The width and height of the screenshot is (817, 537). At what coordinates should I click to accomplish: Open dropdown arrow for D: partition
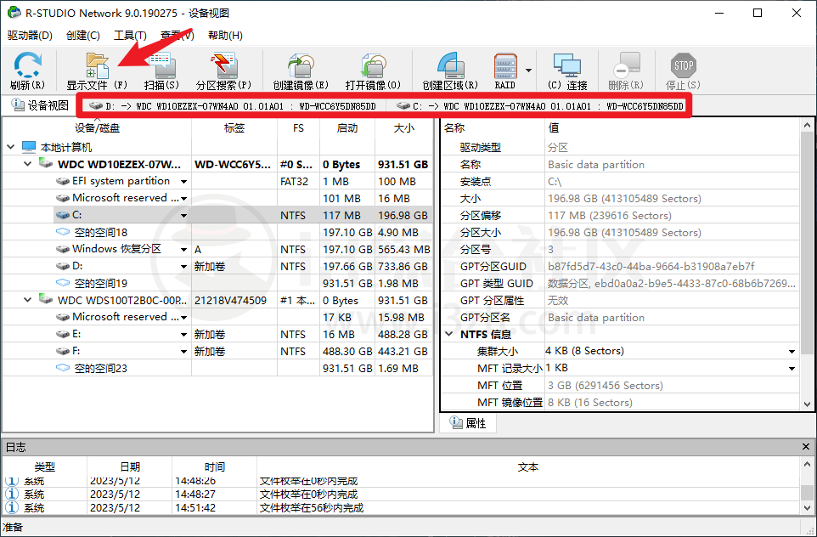(184, 267)
